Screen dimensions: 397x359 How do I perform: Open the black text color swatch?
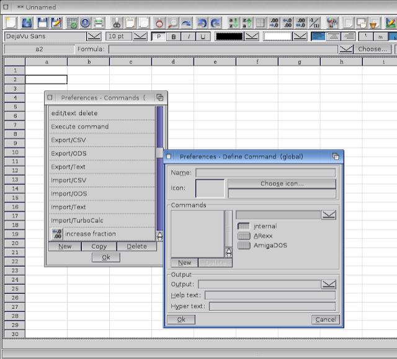pos(230,37)
